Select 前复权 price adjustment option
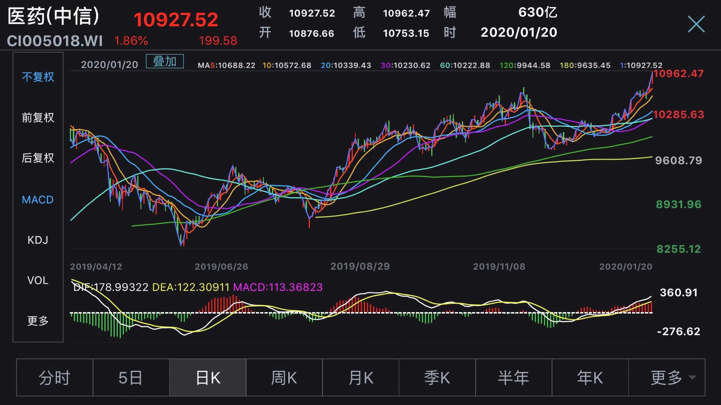 (x=38, y=118)
